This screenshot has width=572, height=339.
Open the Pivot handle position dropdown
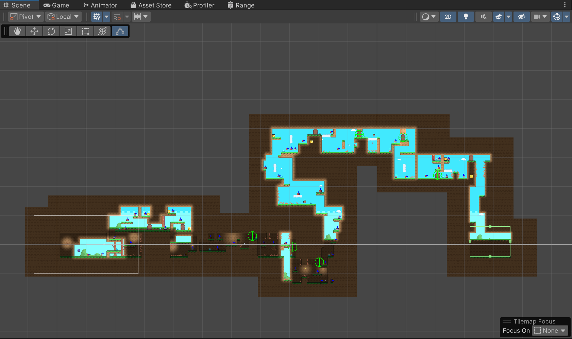click(x=26, y=17)
